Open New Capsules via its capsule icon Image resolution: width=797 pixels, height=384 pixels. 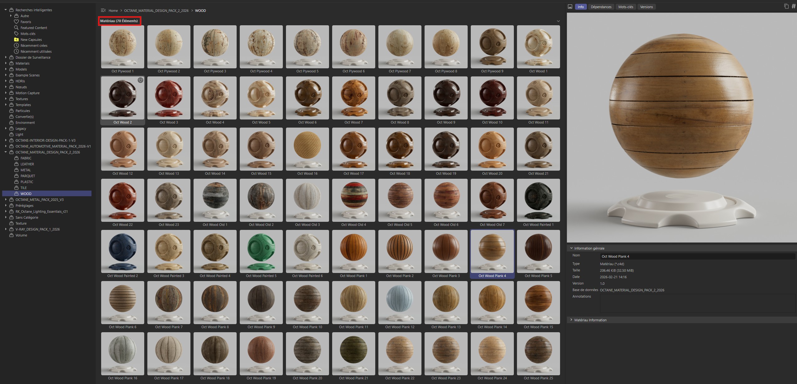click(17, 39)
